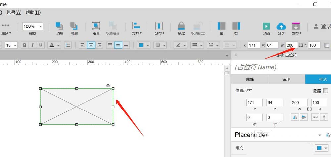Toggle aspect ratio lock between toolbar w and h
The height and width of the screenshot is (157, 331).
301,45
